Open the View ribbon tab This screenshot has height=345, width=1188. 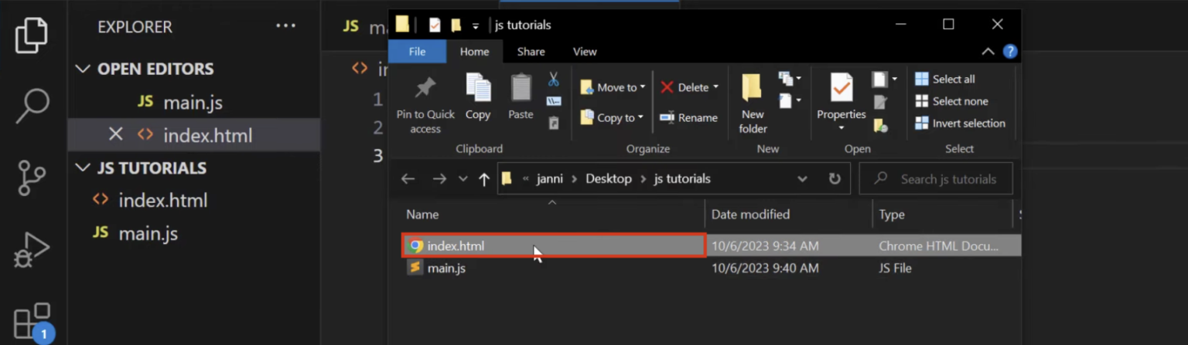point(585,52)
